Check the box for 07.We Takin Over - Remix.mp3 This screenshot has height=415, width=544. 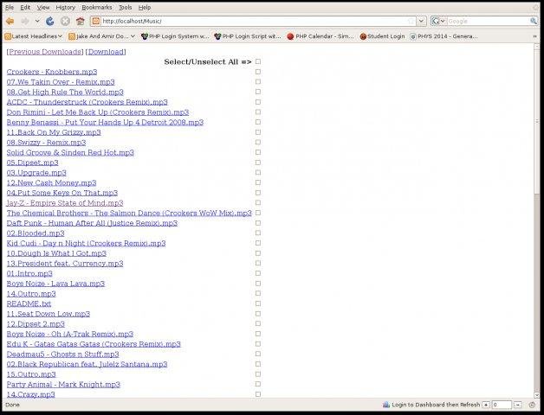258,82
